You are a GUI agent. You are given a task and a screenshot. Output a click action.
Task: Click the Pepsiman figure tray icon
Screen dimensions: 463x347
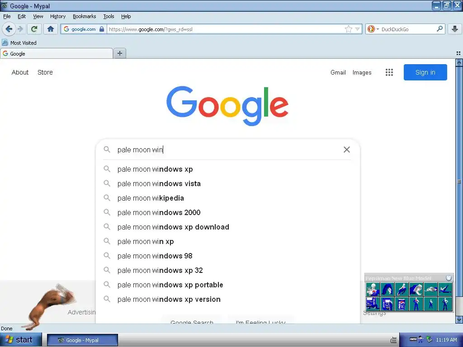pyautogui.click(x=420, y=340)
